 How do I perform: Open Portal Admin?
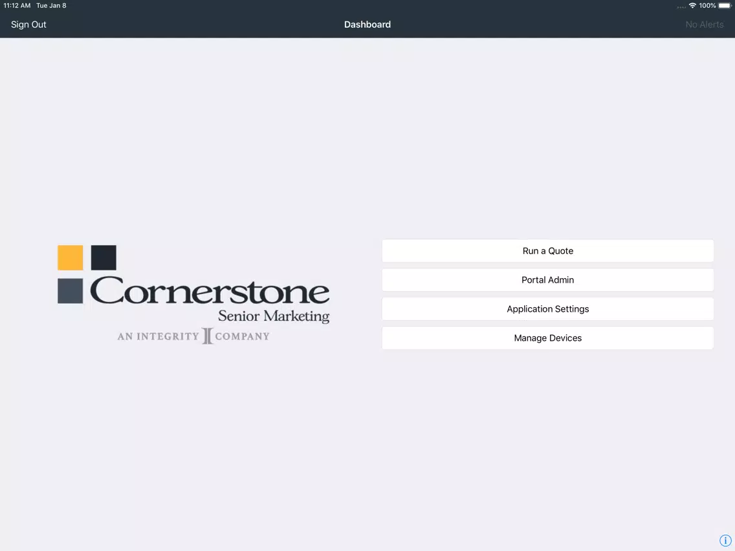(547, 280)
